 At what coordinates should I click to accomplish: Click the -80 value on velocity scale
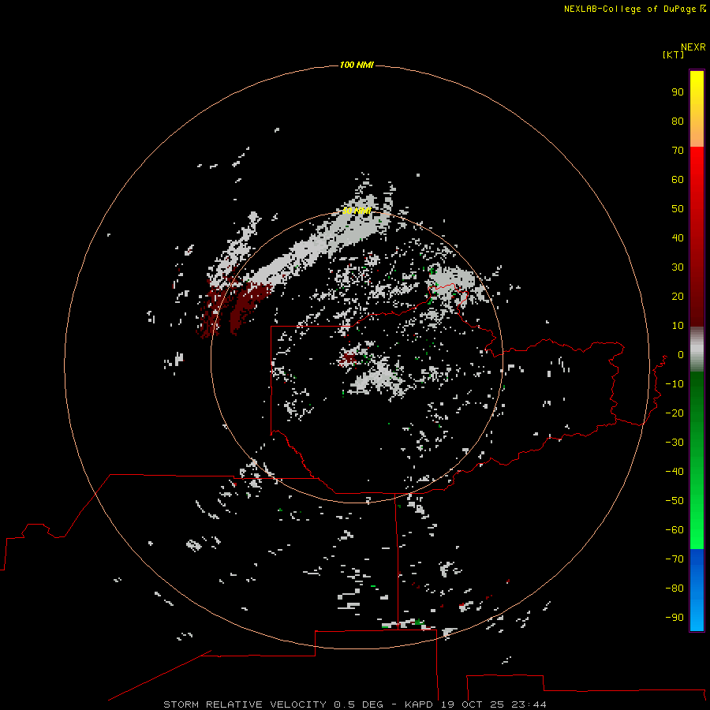point(674,589)
